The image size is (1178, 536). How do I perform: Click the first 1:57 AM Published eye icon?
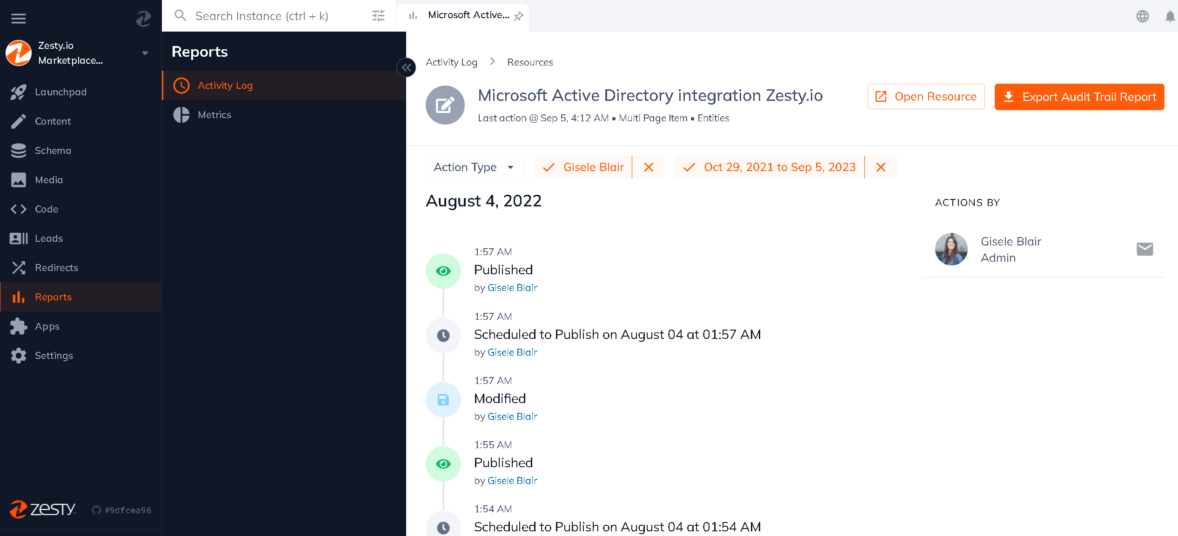tap(443, 271)
